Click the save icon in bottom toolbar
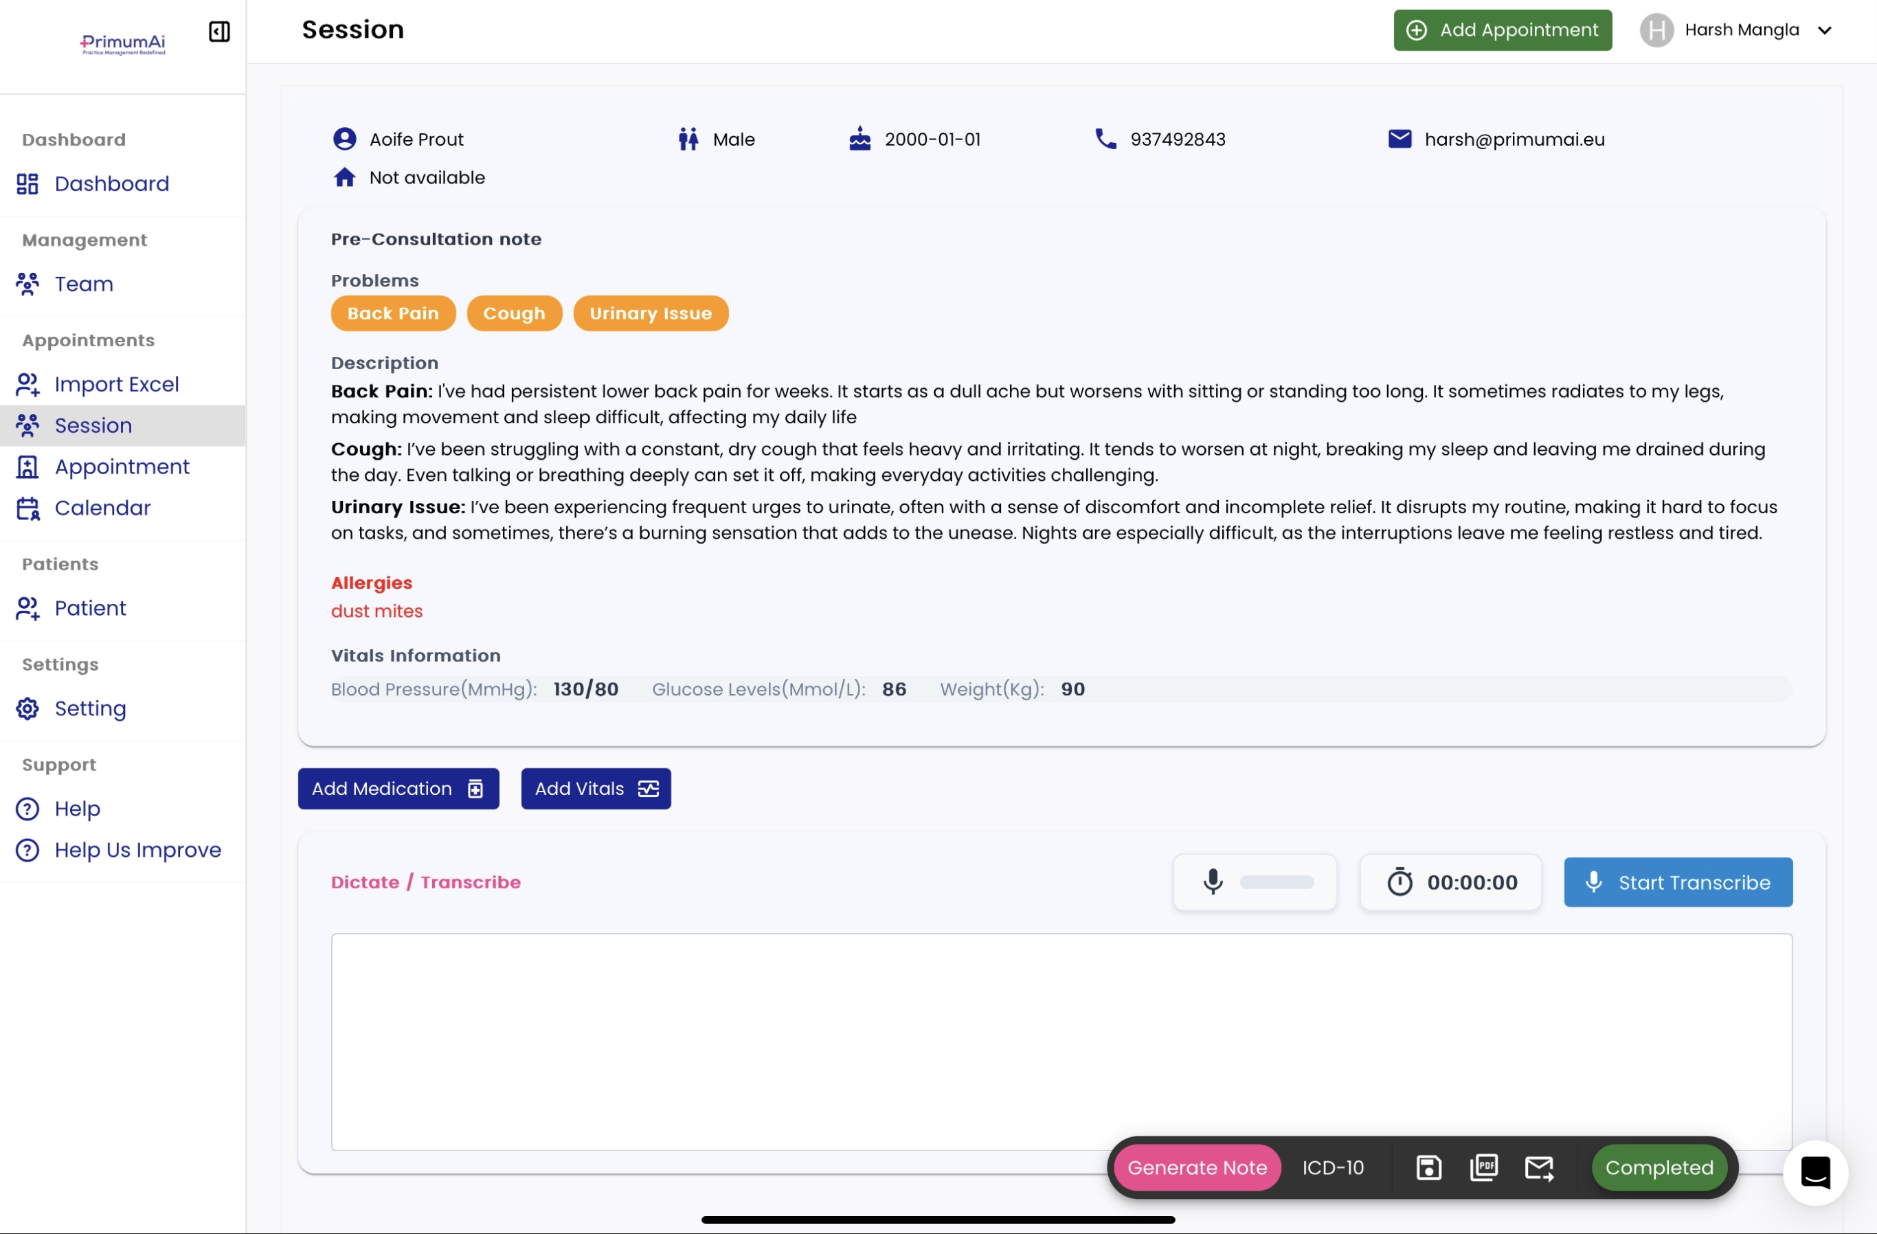 1428,1167
